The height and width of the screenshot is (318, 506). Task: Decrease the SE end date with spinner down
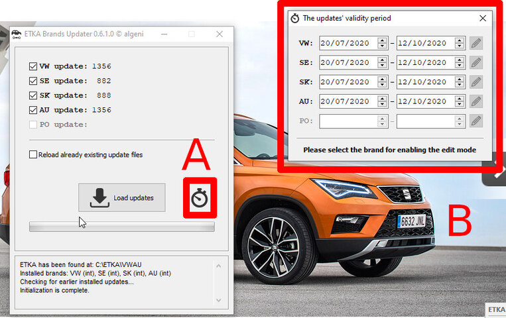pos(460,65)
